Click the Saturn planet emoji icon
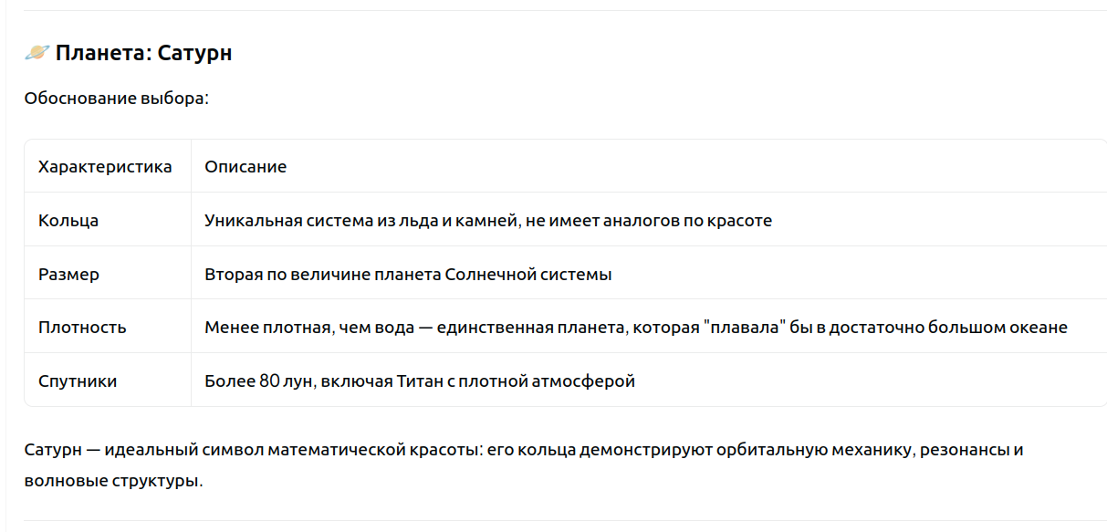 click(37, 53)
